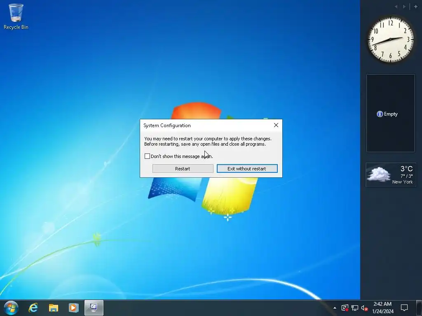Viewport: 422px width, 316px height.
Task: Choose Exit without restart
Action: click(x=247, y=168)
